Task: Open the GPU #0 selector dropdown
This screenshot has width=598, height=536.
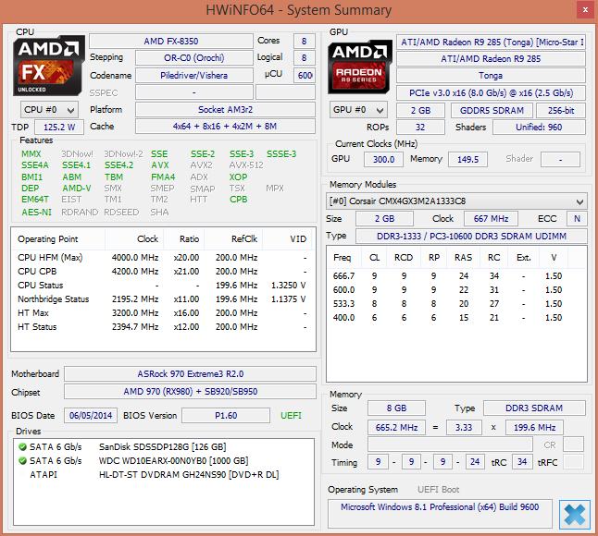Action: [x=358, y=110]
